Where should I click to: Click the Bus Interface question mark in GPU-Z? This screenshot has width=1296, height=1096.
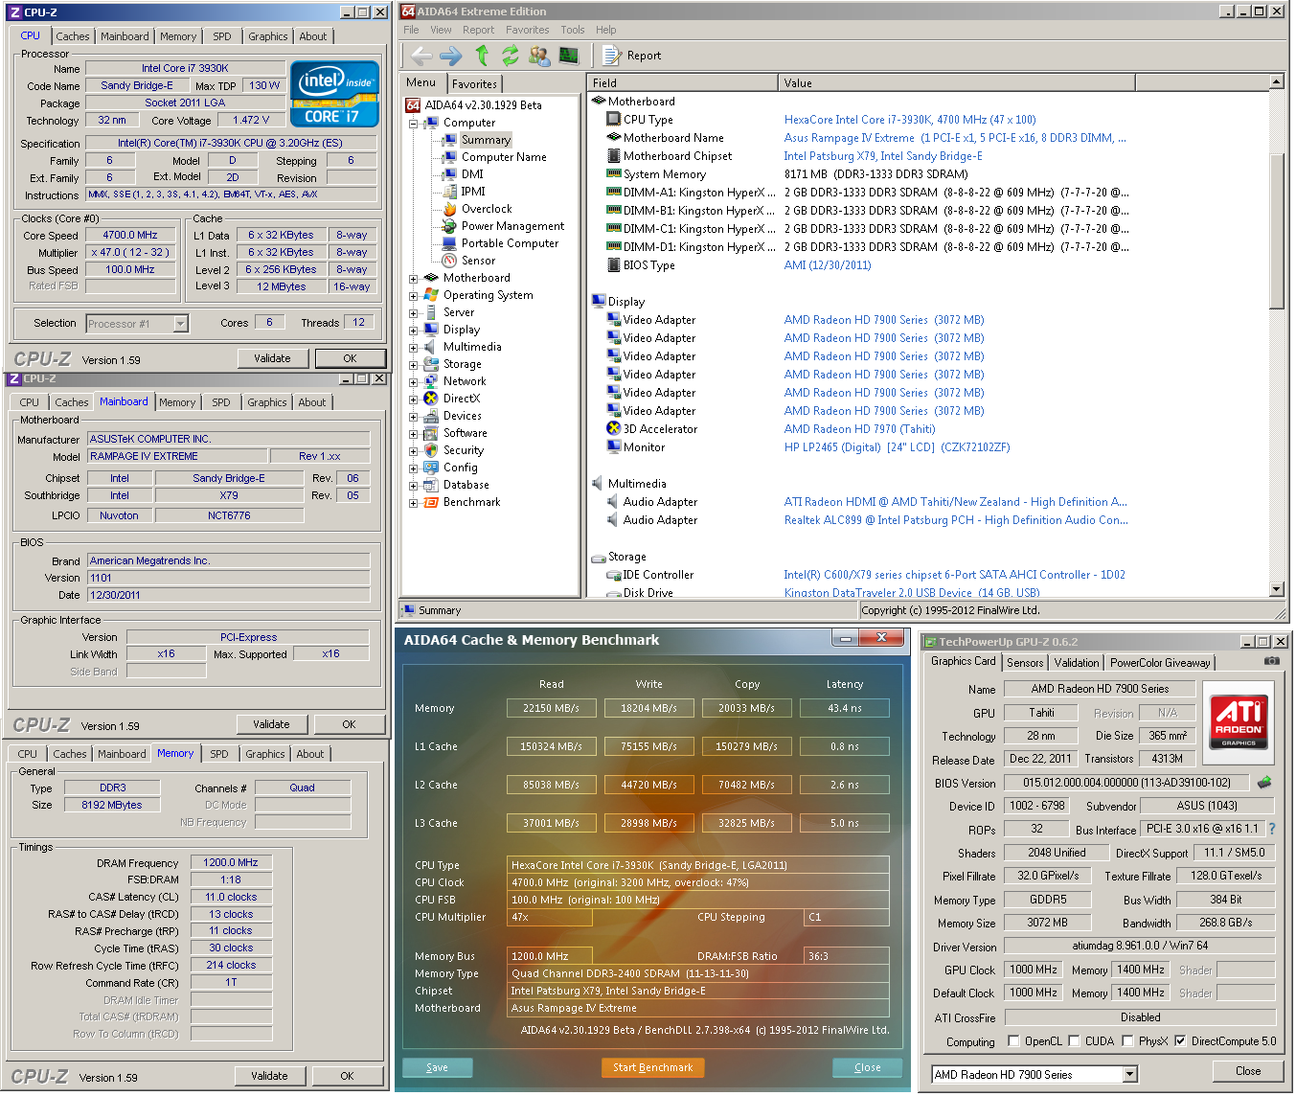1272,829
